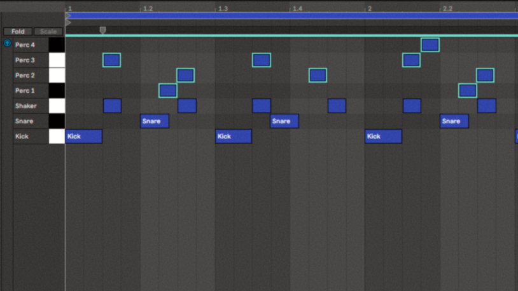The width and height of the screenshot is (518, 291).
Task: Select the Shaker note after beat 1.2
Action: 187,106
